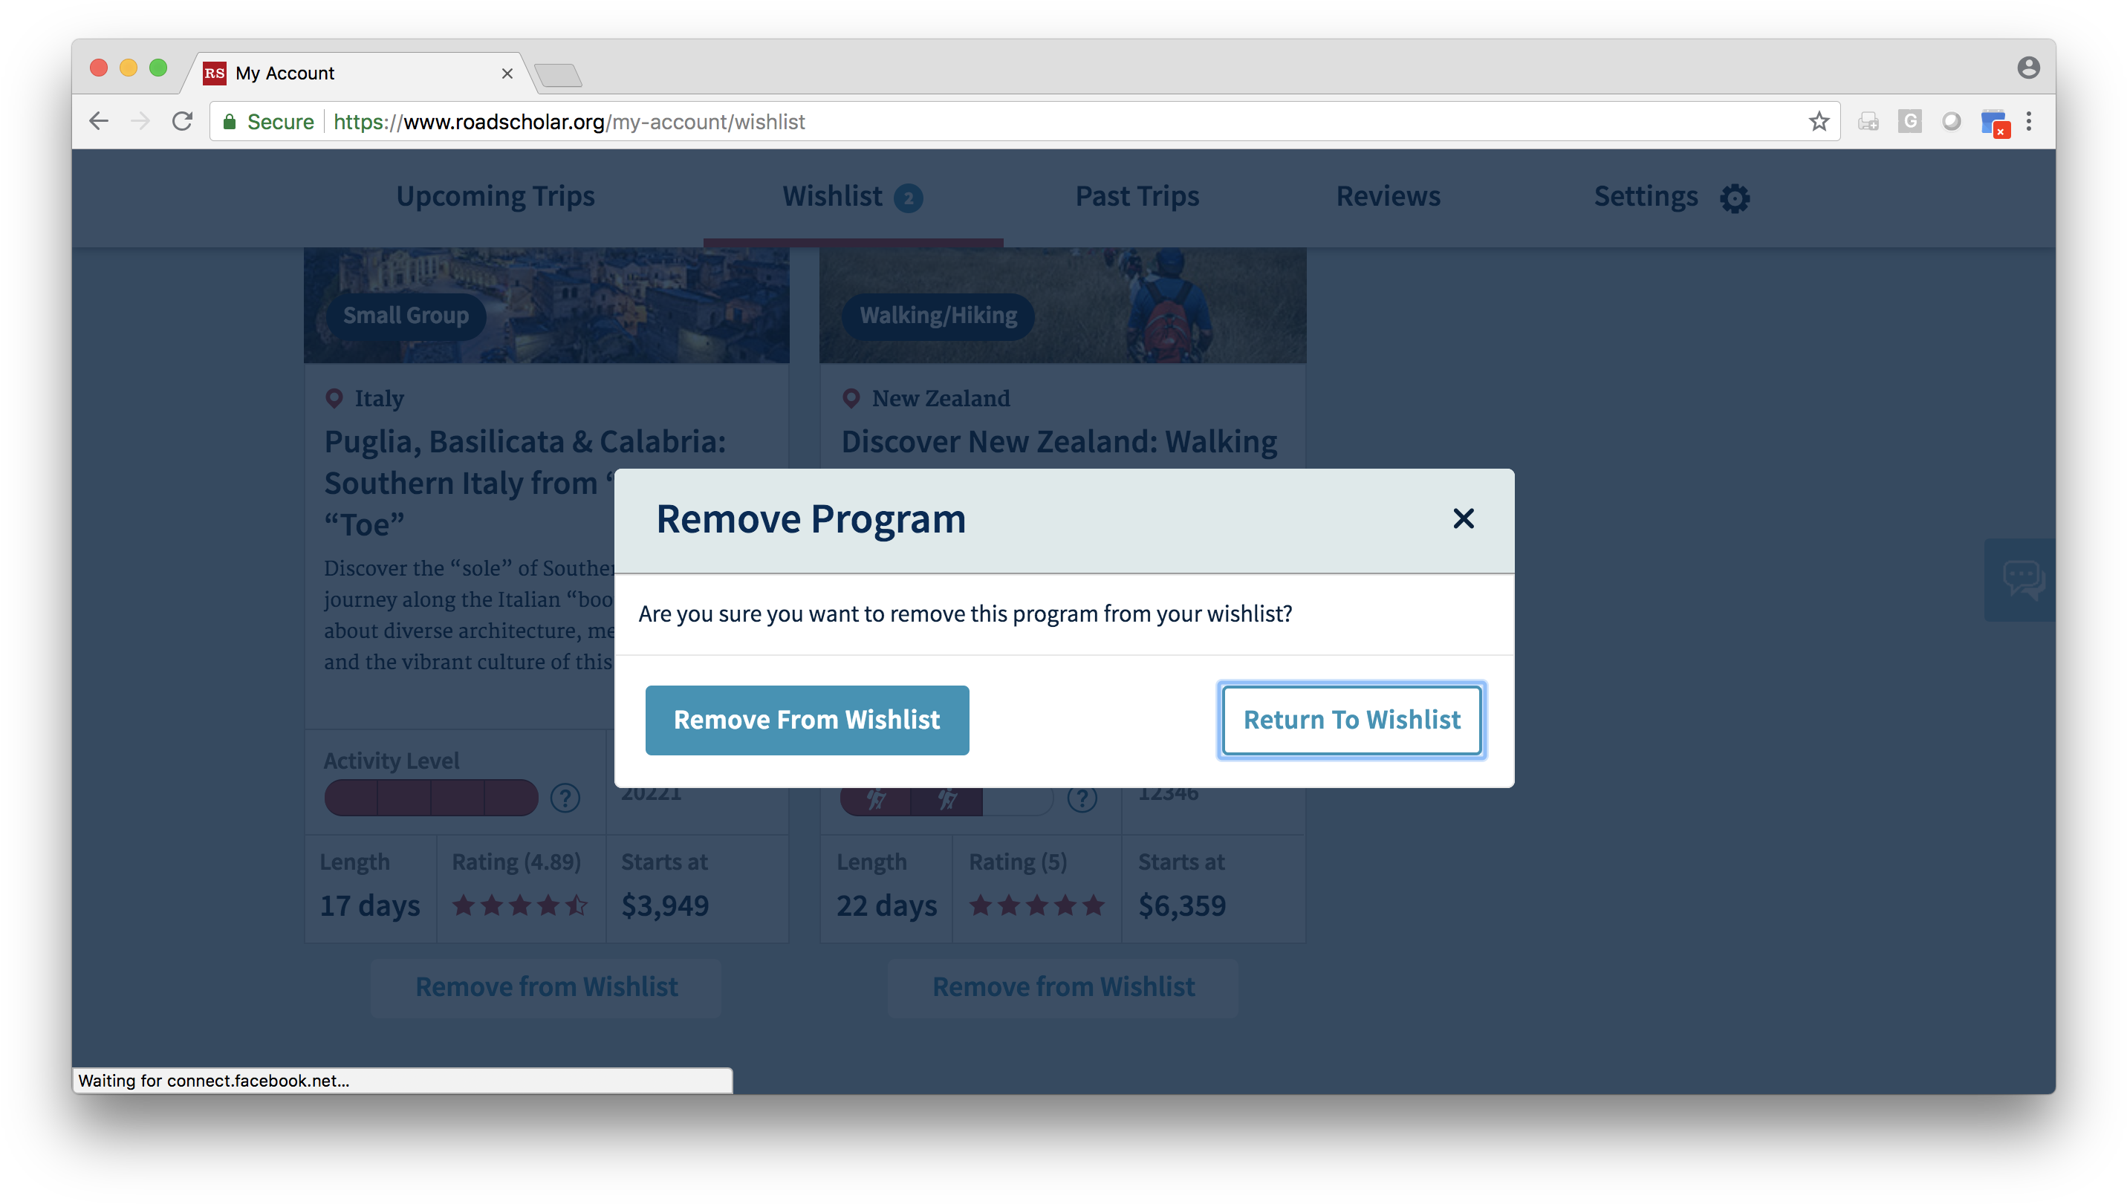Click Italy card activity level help icon

click(x=565, y=798)
